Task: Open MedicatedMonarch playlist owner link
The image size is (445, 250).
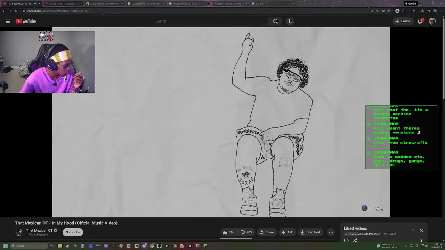Action: 369,234
